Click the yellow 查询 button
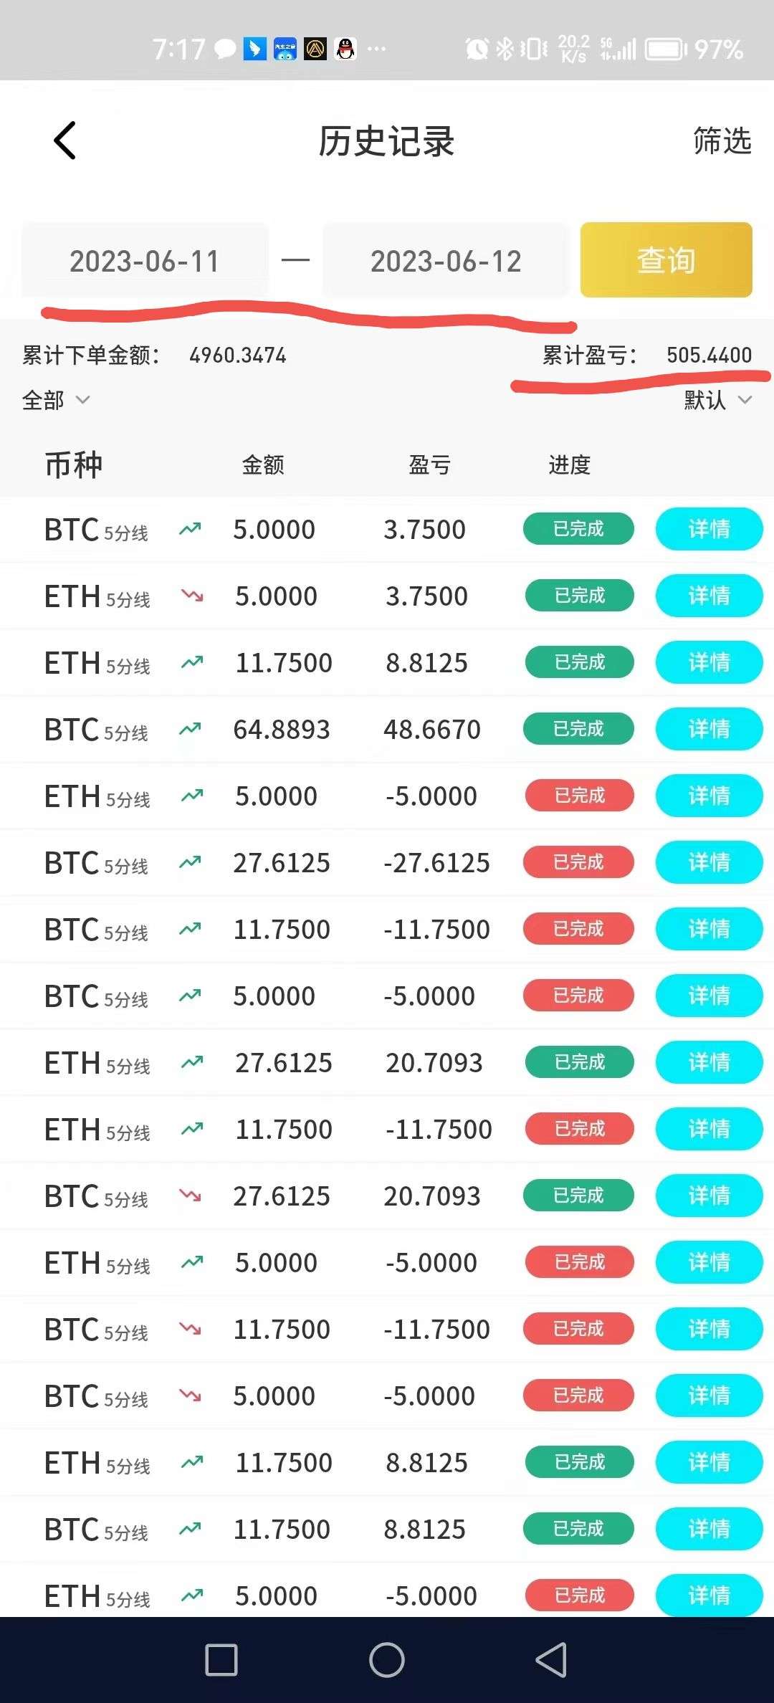Screen dimensions: 774x1703 (666, 260)
